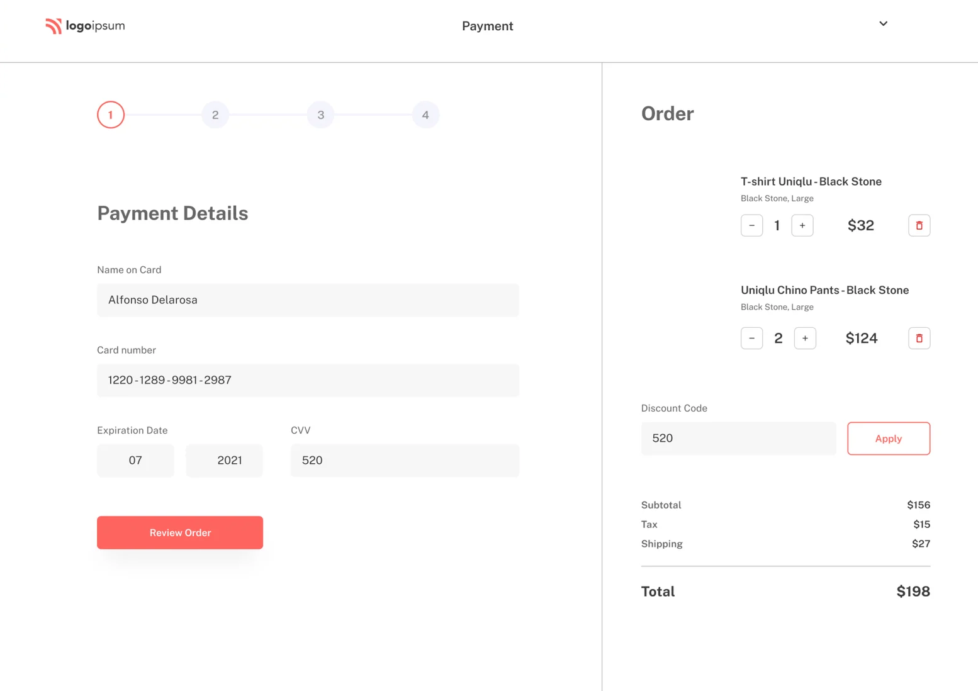Image resolution: width=978 pixels, height=691 pixels.
Task: Open the expiration year field 2021
Action: pyautogui.click(x=224, y=460)
